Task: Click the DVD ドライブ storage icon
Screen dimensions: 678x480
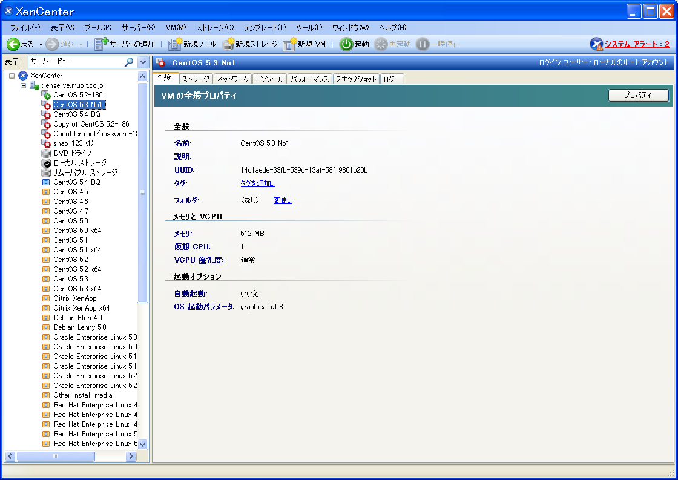Action: pos(46,153)
